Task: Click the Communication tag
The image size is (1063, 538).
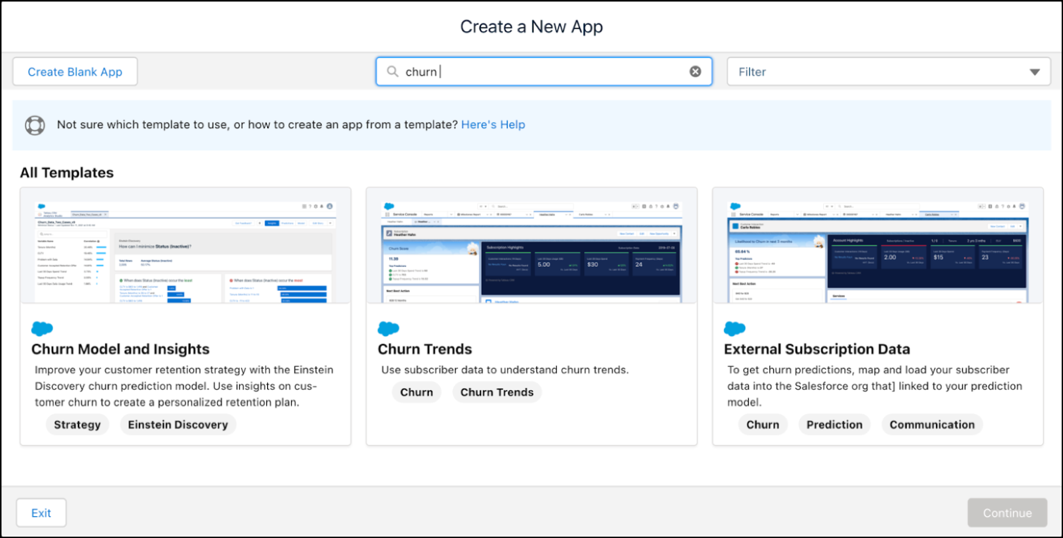Action: 932,424
